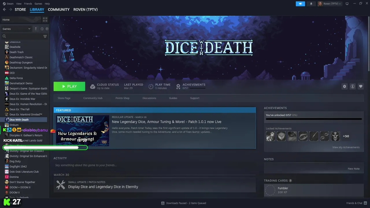
Task: Open the Community Hub link
Action: click(93, 98)
